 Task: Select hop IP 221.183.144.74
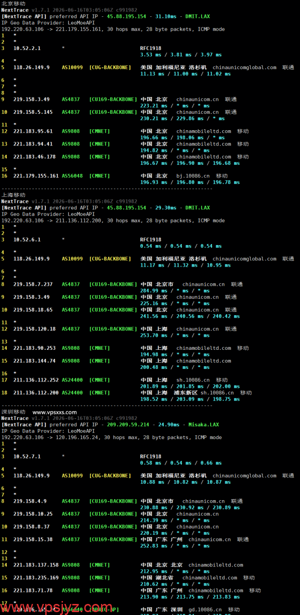35,361
